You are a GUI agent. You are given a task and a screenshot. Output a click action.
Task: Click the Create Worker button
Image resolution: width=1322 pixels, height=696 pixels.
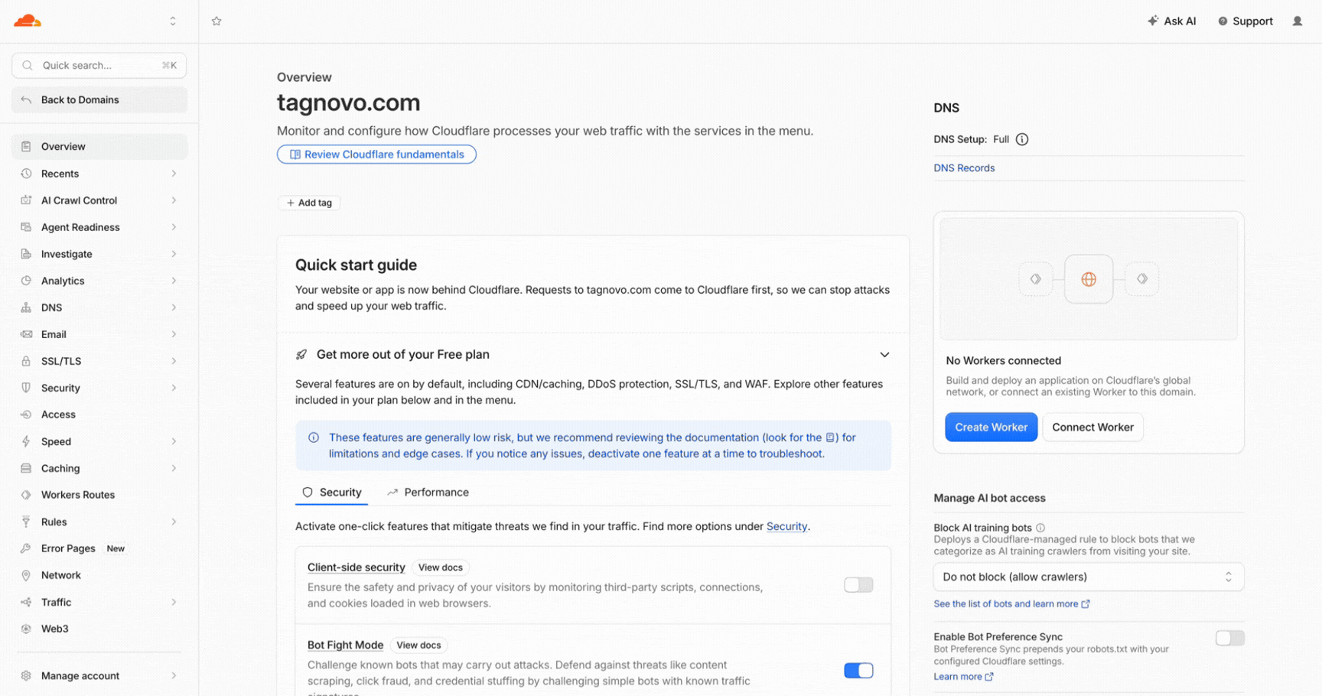tap(991, 427)
